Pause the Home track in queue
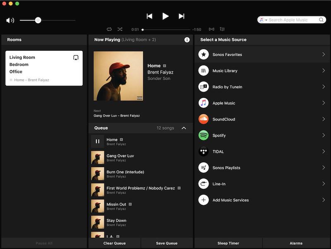This screenshot has height=249, width=331. click(x=98, y=142)
